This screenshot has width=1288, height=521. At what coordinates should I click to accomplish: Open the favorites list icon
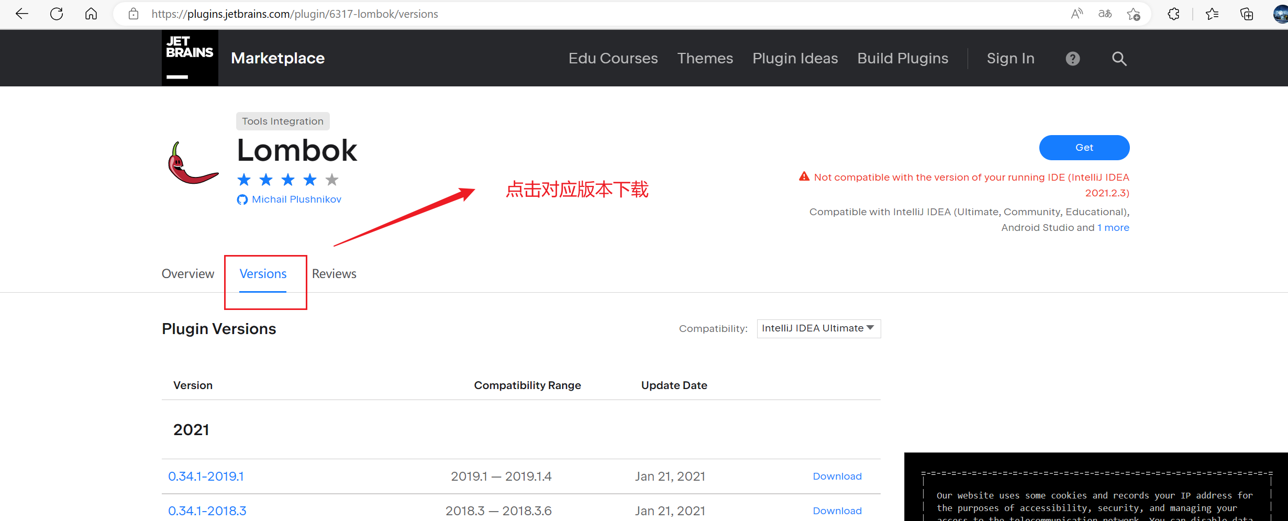pos(1212,14)
